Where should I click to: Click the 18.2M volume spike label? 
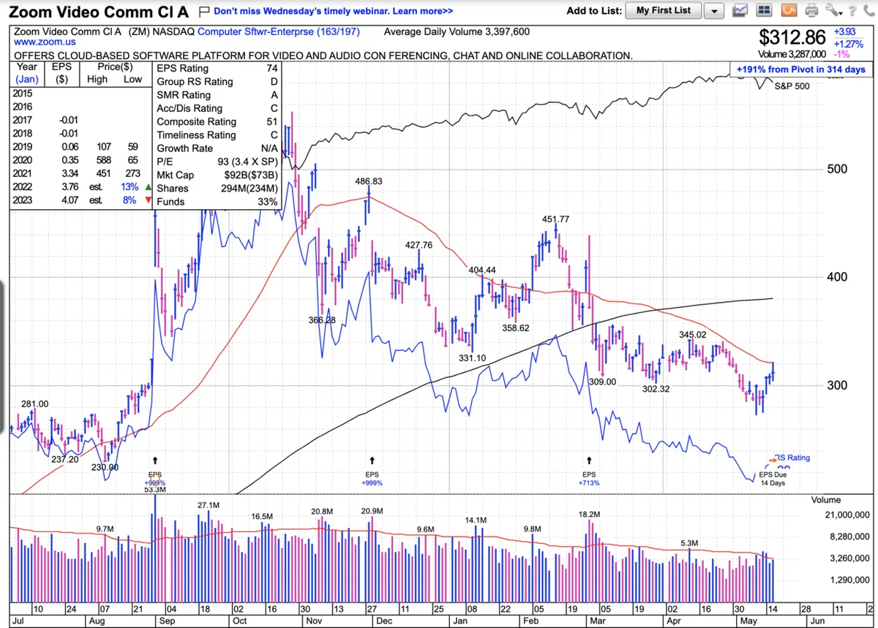pyautogui.click(x=590, y=515)
